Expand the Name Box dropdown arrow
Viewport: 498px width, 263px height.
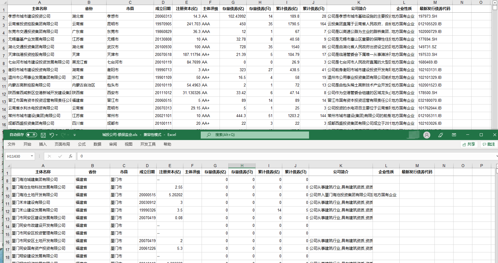pos(32,156)
